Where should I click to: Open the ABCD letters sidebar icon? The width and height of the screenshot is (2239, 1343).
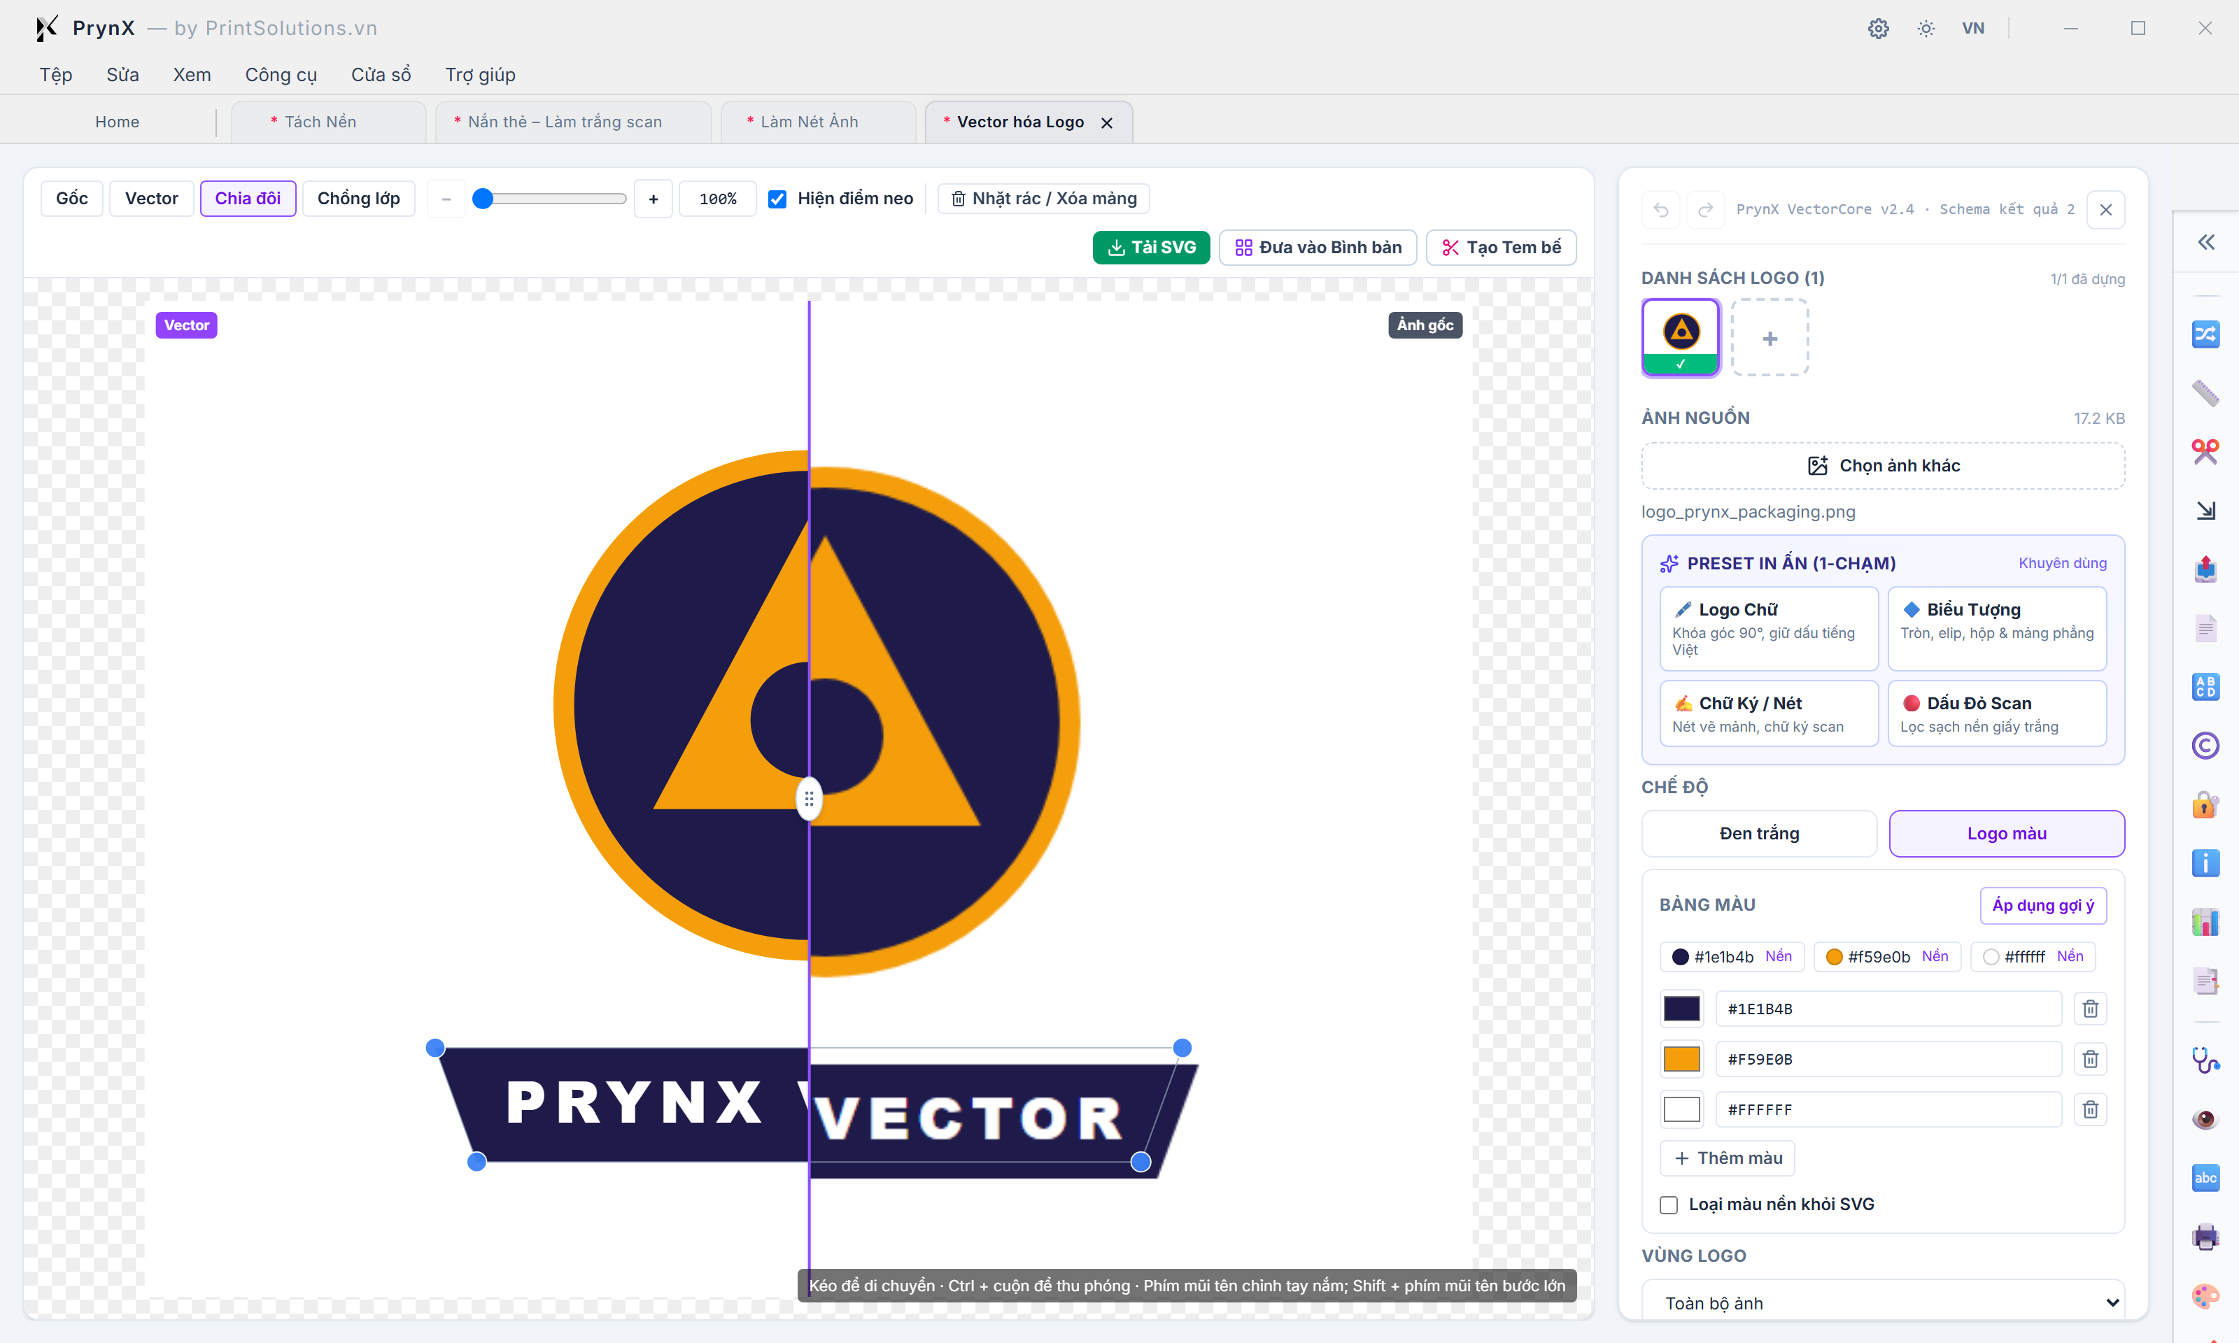coord(2205,687)
